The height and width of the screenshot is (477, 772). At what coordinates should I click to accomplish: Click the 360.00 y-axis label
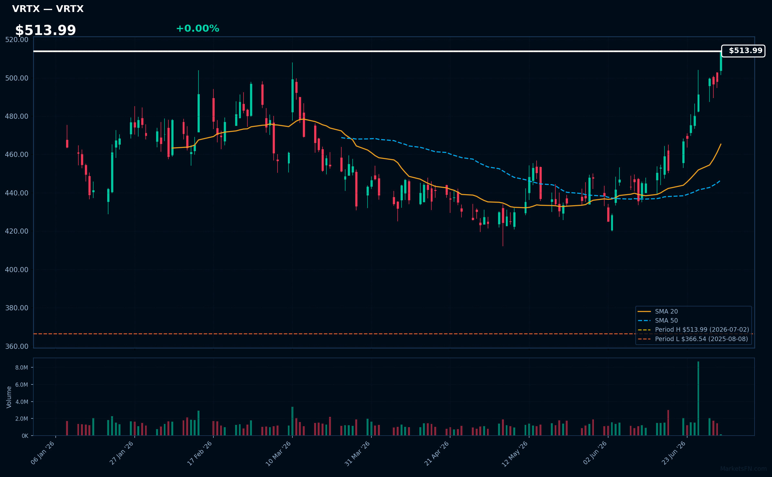point(17,347)
